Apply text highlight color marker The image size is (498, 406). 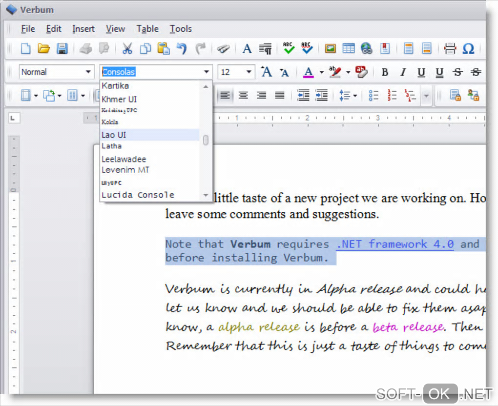pyautogui.click(x=335, y=73)
